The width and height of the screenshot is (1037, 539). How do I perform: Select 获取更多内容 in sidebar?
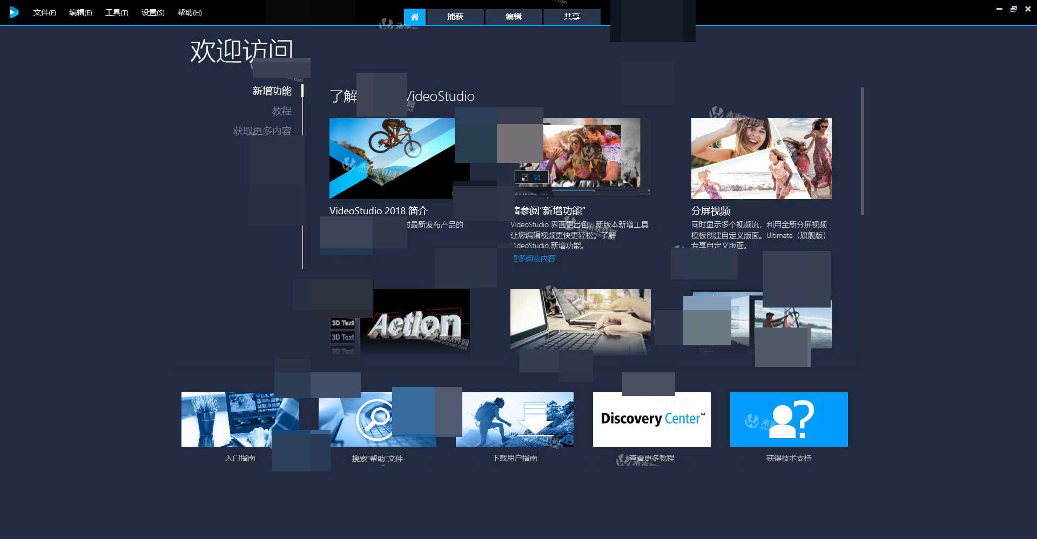(x=262, y=131)
